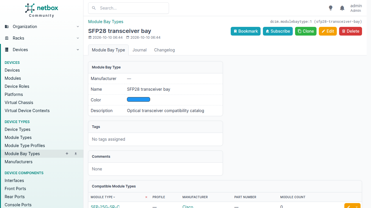Sort by the Module Count column header
This screenshot has height=208, width=371.
[x=293, y=197]
